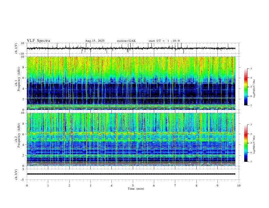269x208 pixels.
Task: Click the lower PSD color scale bar
Action: click(246, 143)
